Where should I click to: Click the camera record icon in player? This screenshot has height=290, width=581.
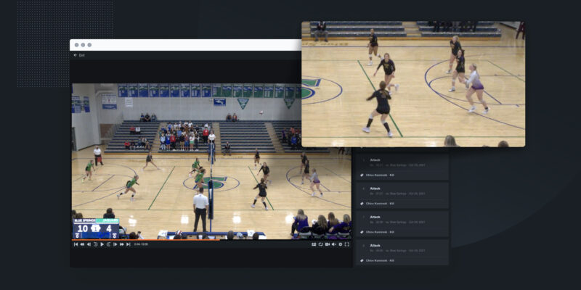327,244
